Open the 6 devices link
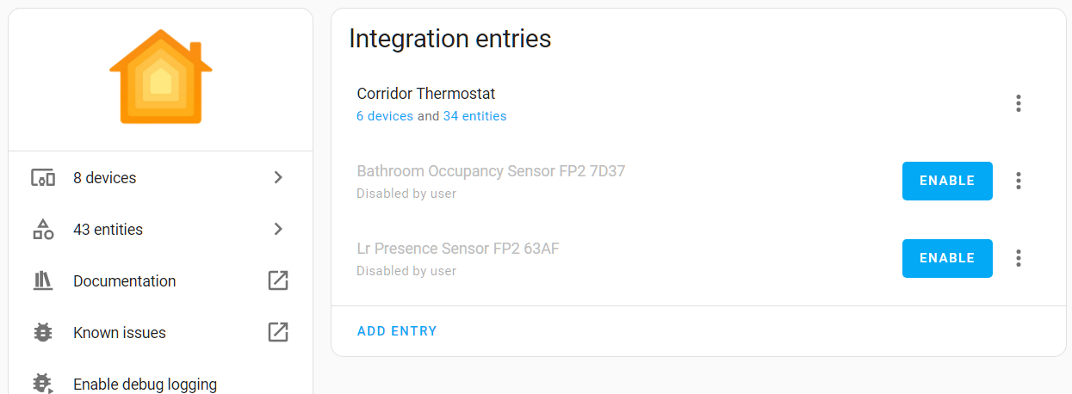Viewport: 1072px width, 394px height. pyautogui.click(x=385, y=116)
